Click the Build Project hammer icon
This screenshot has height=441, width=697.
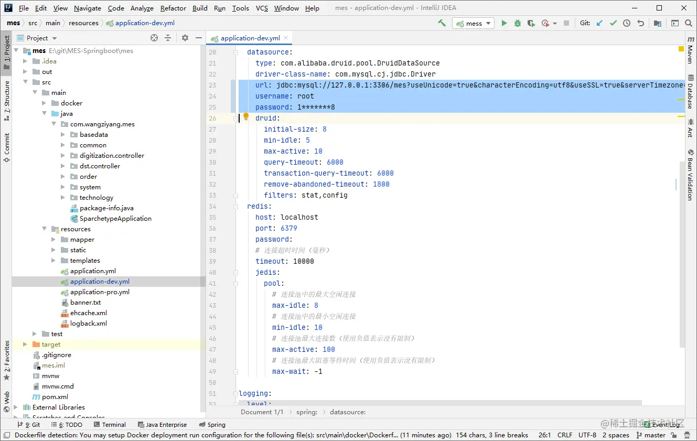pos(442,23)
